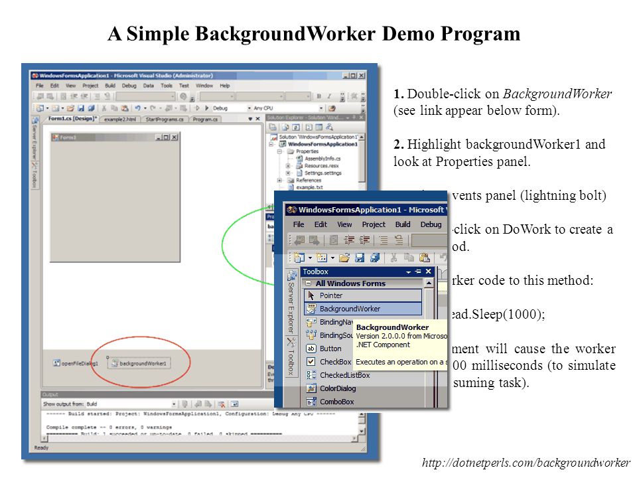Image resolution: width=637 pixels, height=478 pixels.
Task: Select AssemblyInfo.cs in Solution Explorer
Action: click(x=319, y=159)
